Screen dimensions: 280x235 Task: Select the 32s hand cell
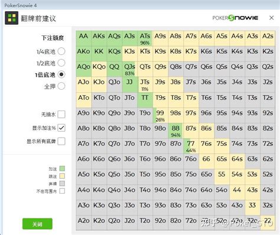pyautogui.click(x=268, y=207)
